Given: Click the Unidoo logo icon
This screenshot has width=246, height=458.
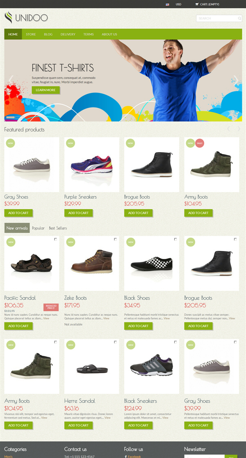Looking at the screenshot, I should click(9, 18).
